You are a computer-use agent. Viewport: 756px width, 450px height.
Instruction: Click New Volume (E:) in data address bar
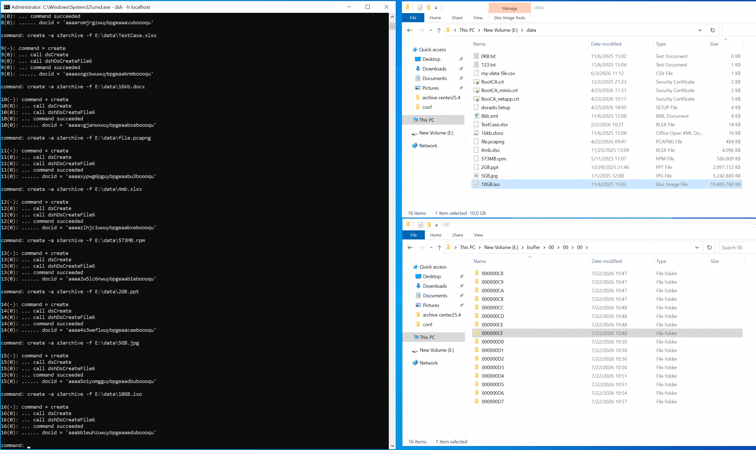(x=500, y=30)
